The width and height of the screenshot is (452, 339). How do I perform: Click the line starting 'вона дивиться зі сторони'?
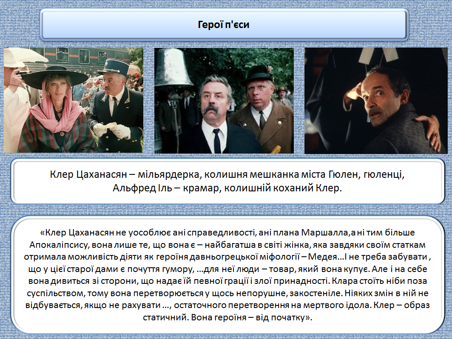[227, 281]
